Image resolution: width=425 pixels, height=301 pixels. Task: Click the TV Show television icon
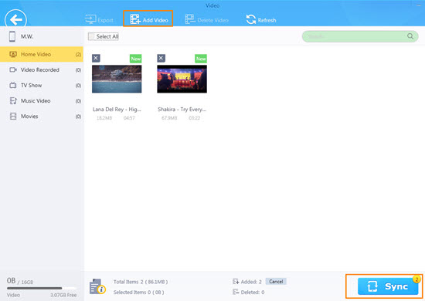pyautogui.click(x=13, y=85)
